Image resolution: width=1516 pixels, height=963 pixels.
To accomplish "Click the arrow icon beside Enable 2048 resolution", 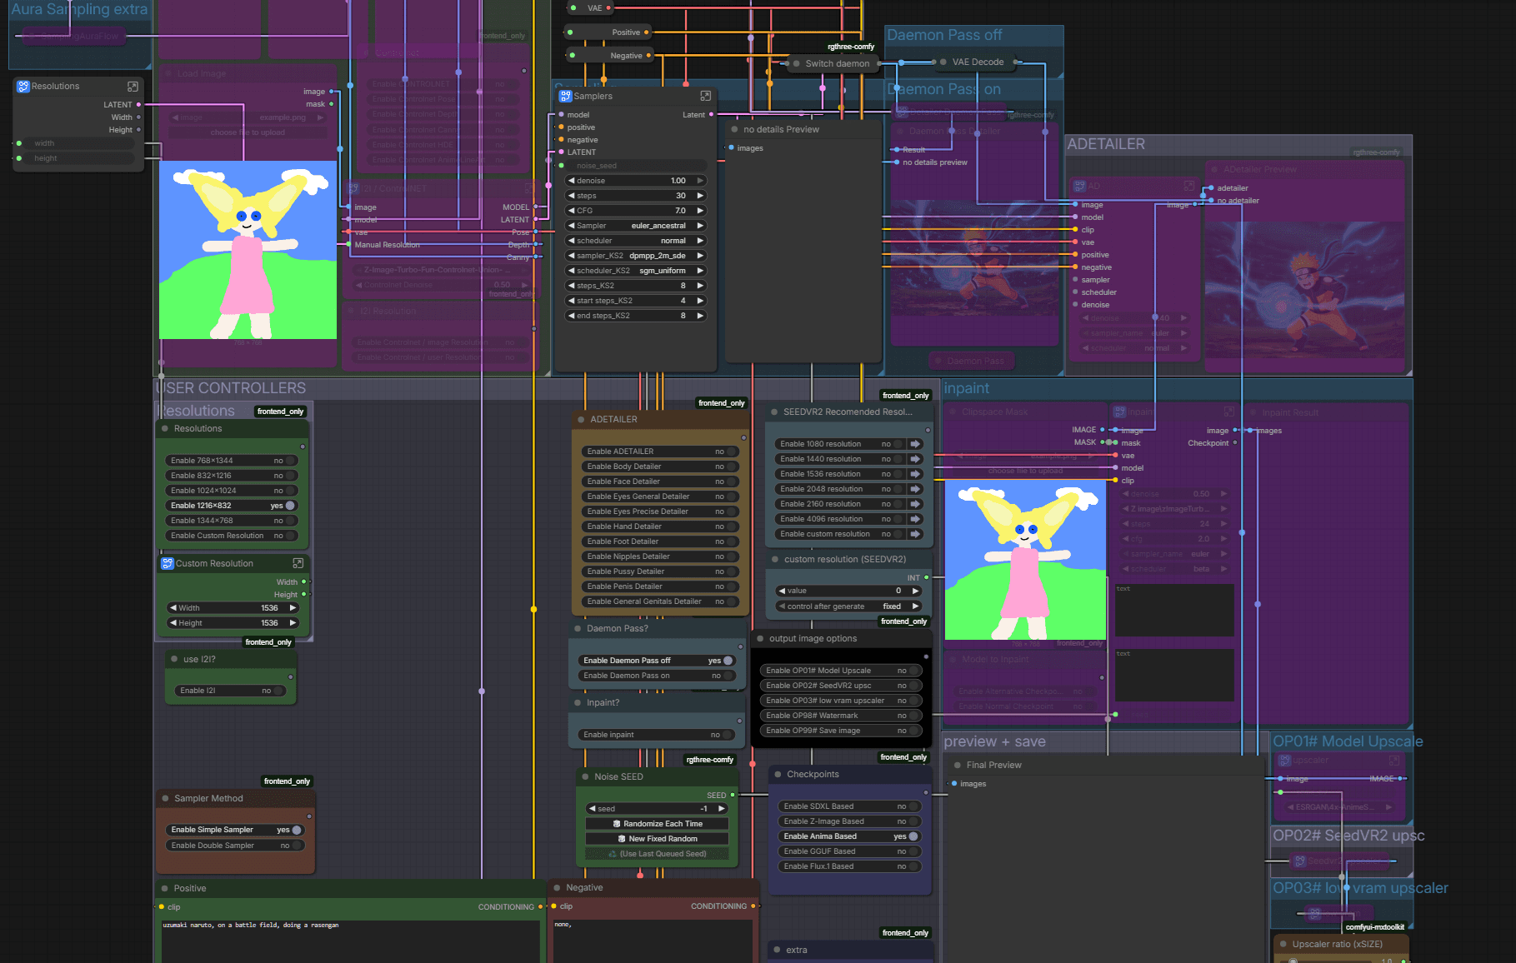I will [x=915, y=489].
